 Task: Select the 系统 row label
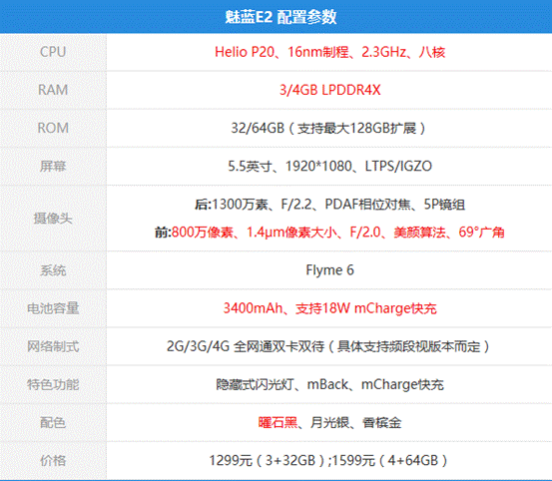tap(53, 270)
